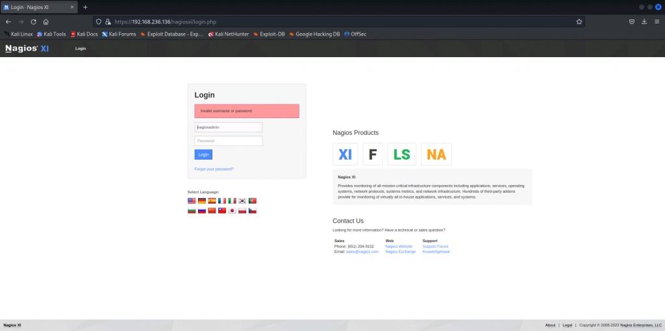Reload the page with the refresh icon
The height and width of the screenshot is (331, 665).
click(x=34, y=21)
